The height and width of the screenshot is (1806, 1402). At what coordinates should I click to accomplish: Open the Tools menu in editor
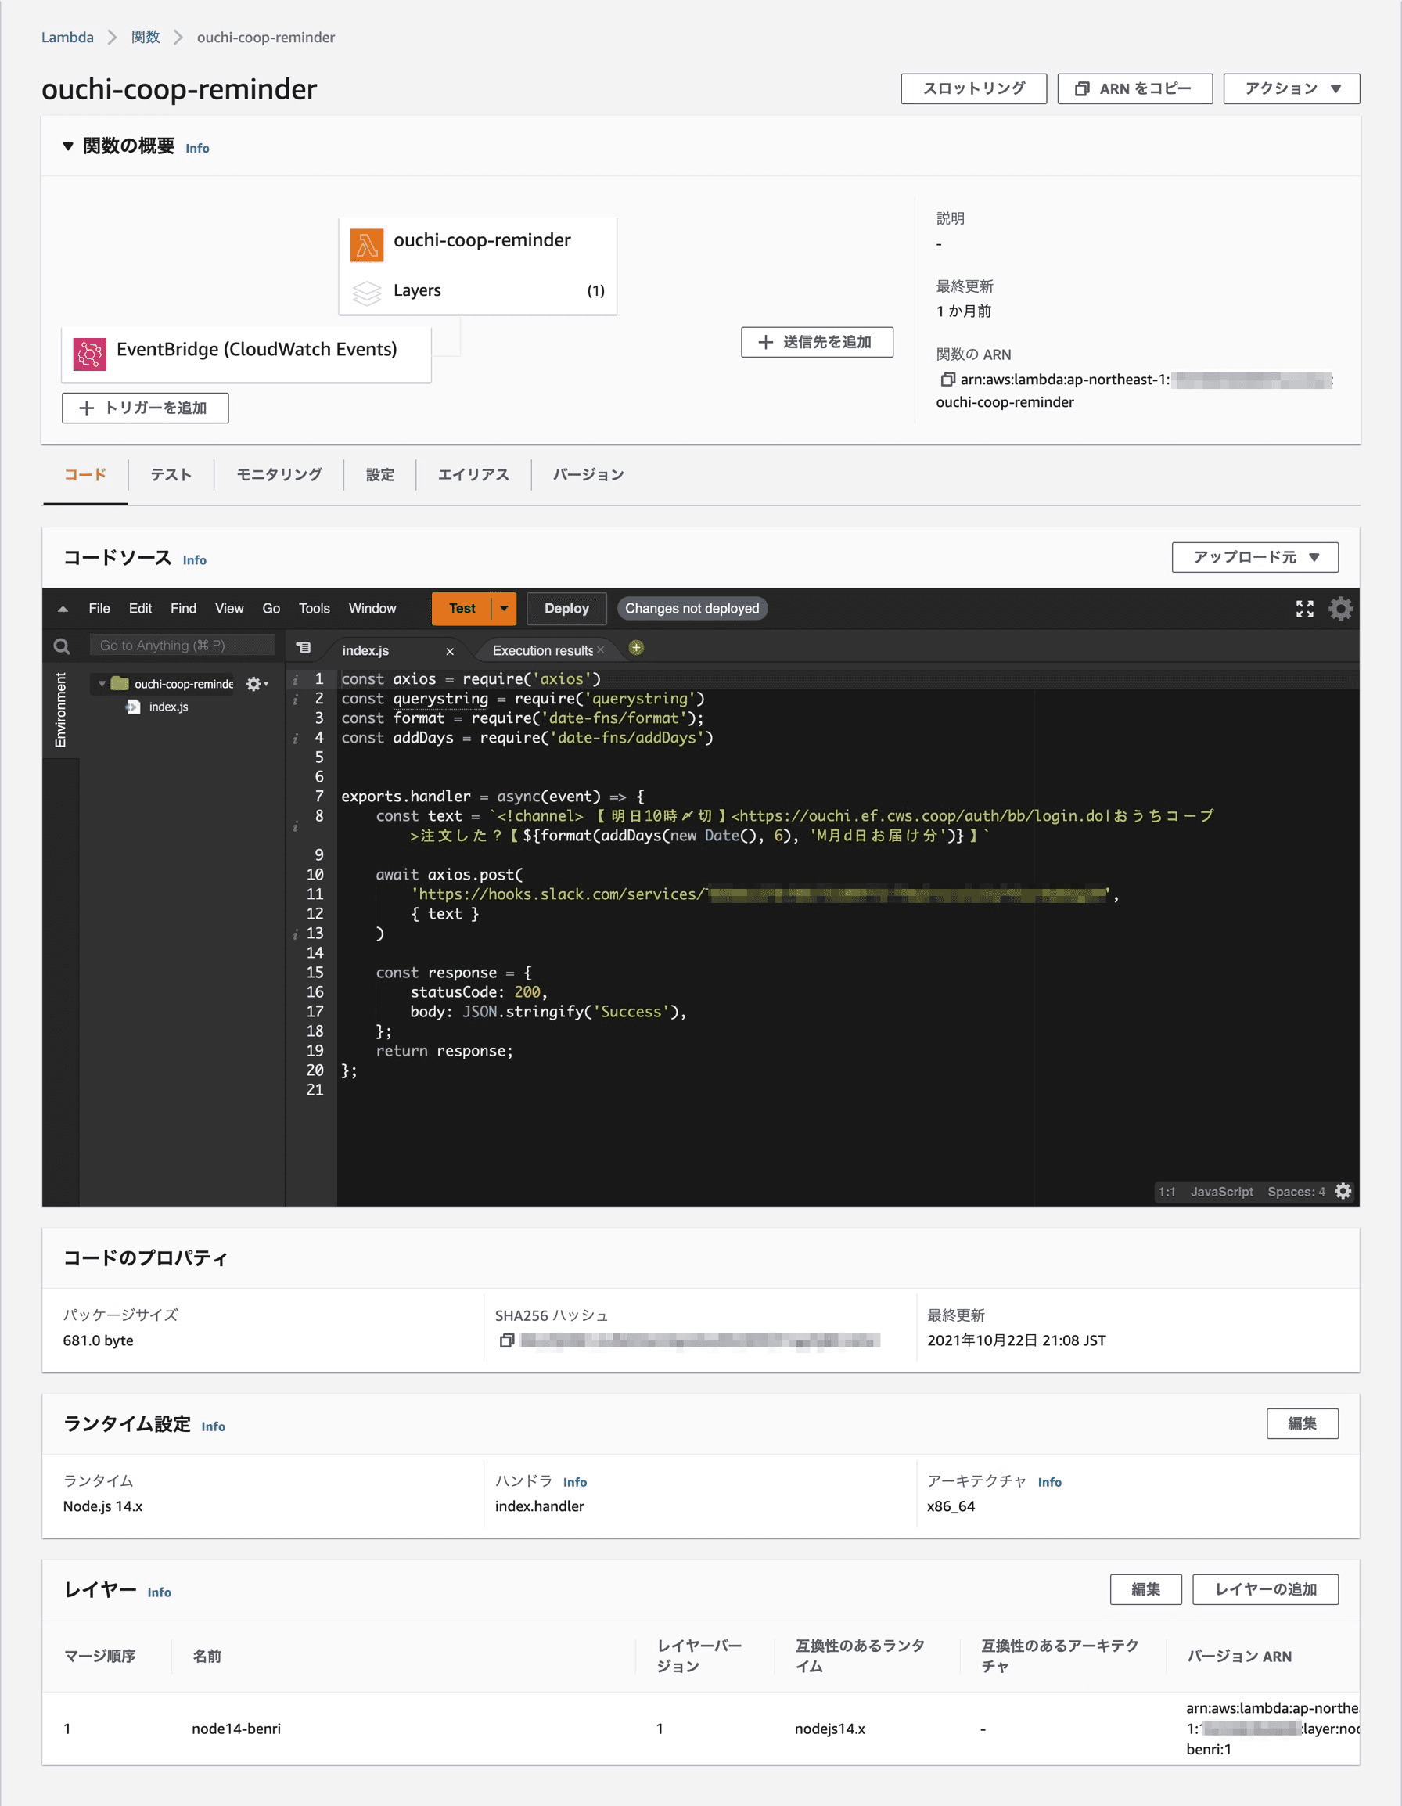click(x=315, y=609)
